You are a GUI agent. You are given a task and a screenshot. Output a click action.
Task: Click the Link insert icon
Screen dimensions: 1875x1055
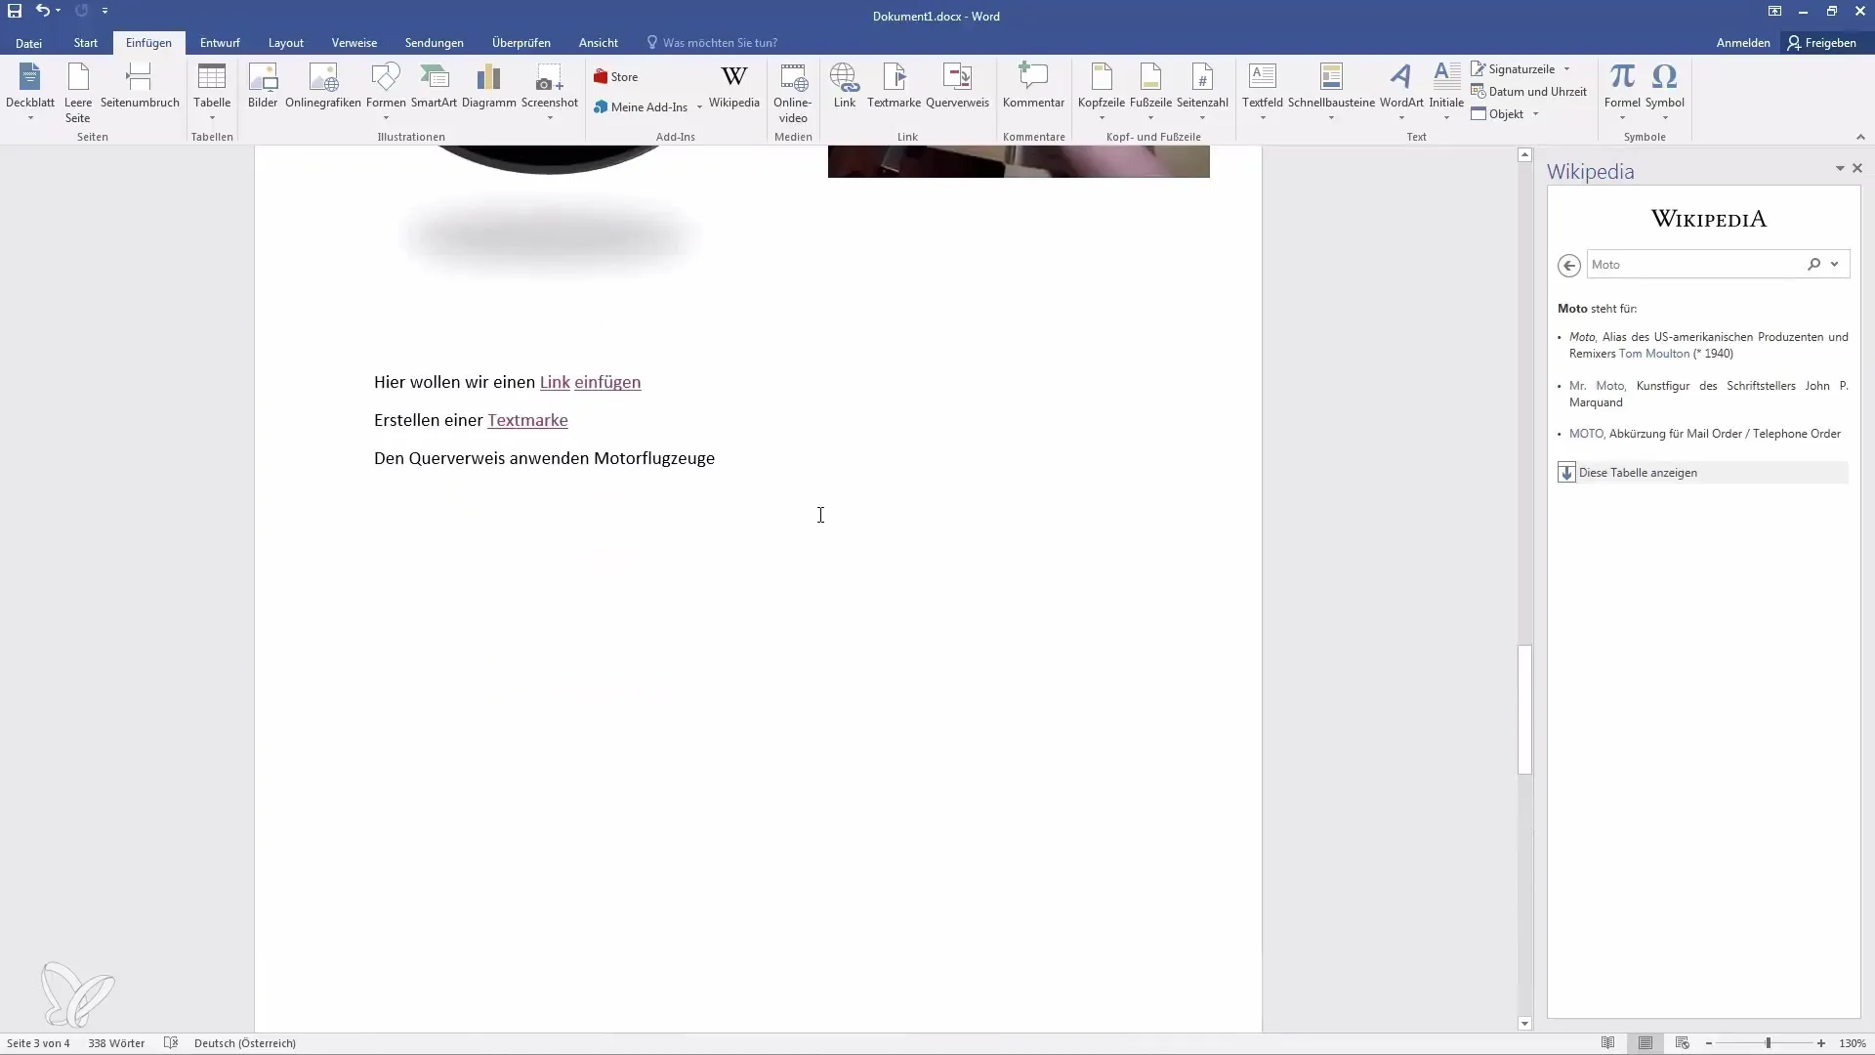845,86
